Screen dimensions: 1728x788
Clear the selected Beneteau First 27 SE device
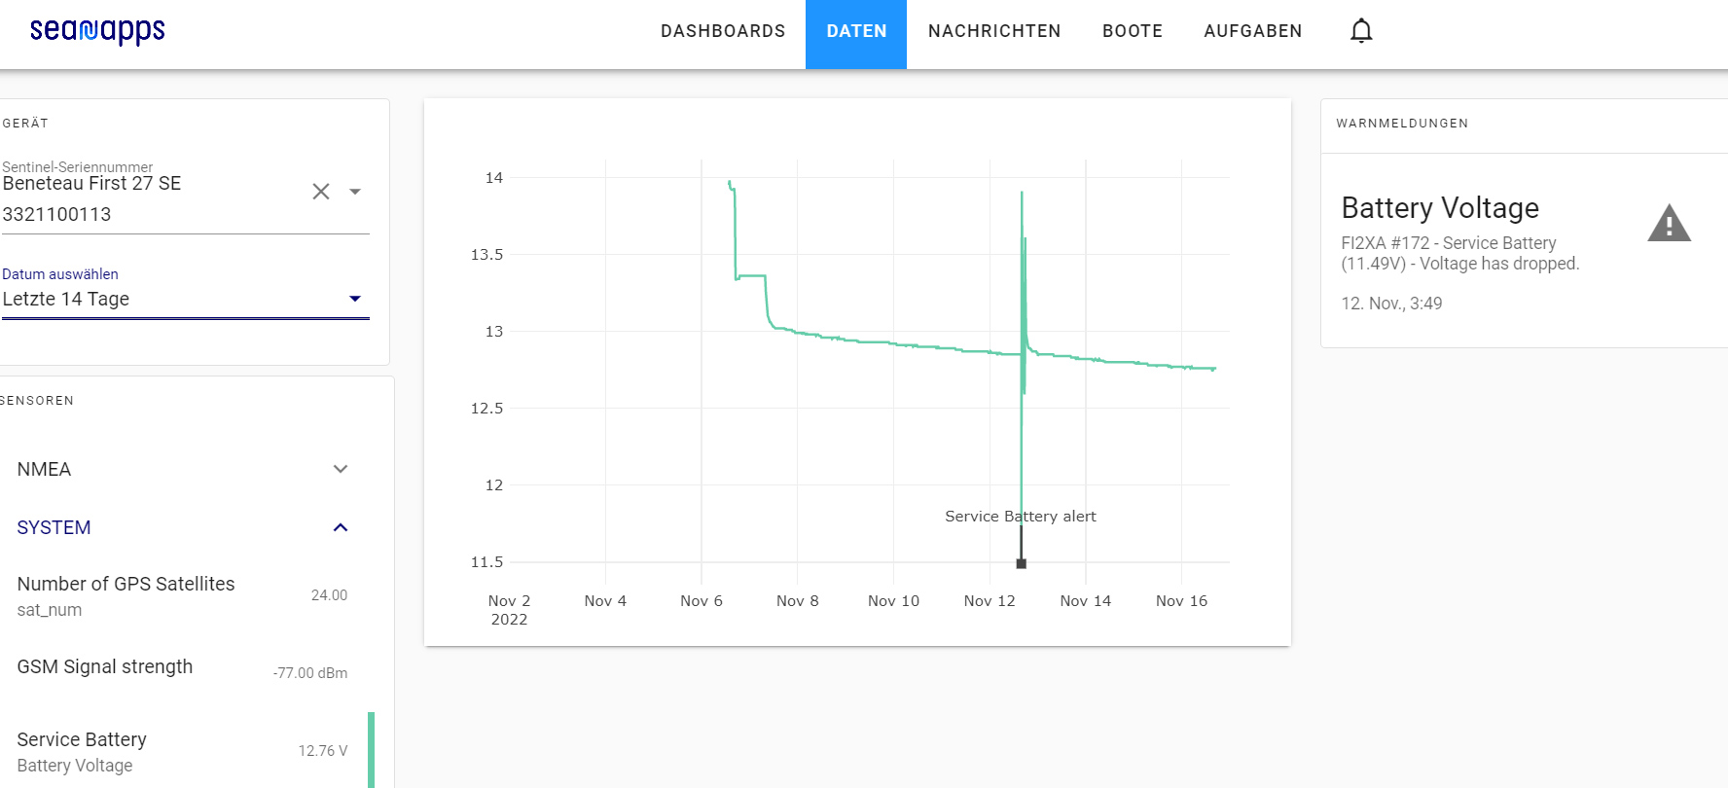(321, 192)
